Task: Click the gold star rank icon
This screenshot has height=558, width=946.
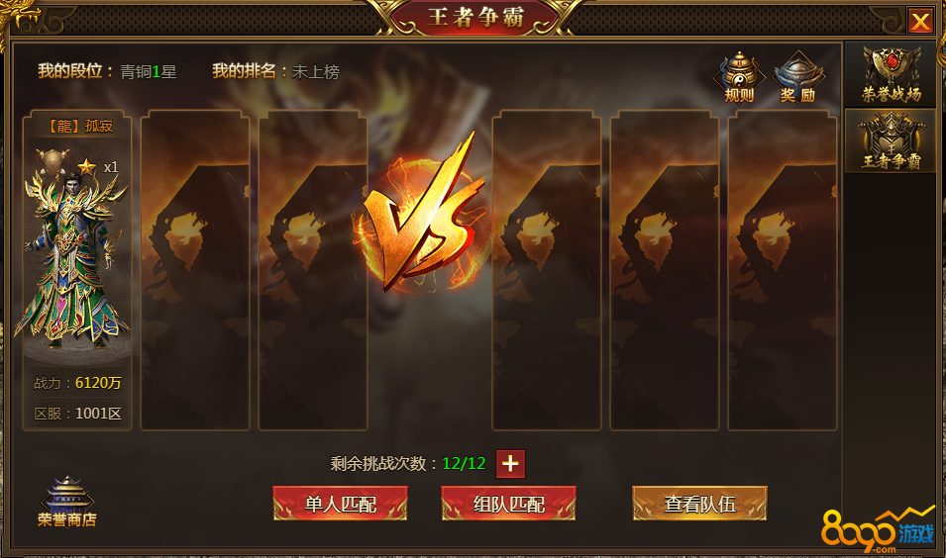Action: click(87, 166)
